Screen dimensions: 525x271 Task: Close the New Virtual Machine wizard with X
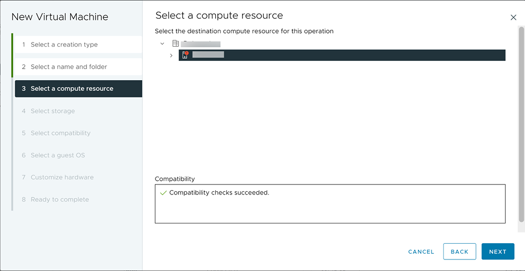(513, 17)
